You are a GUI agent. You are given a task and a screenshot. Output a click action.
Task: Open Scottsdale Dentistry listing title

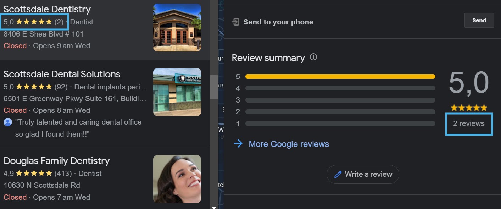coord(47,9)
